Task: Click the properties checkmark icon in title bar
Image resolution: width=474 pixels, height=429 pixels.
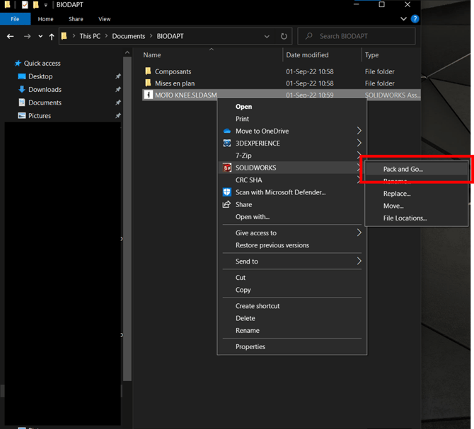Action: 25,5
